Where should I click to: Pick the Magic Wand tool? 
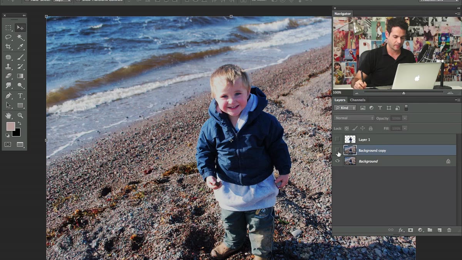20,37
